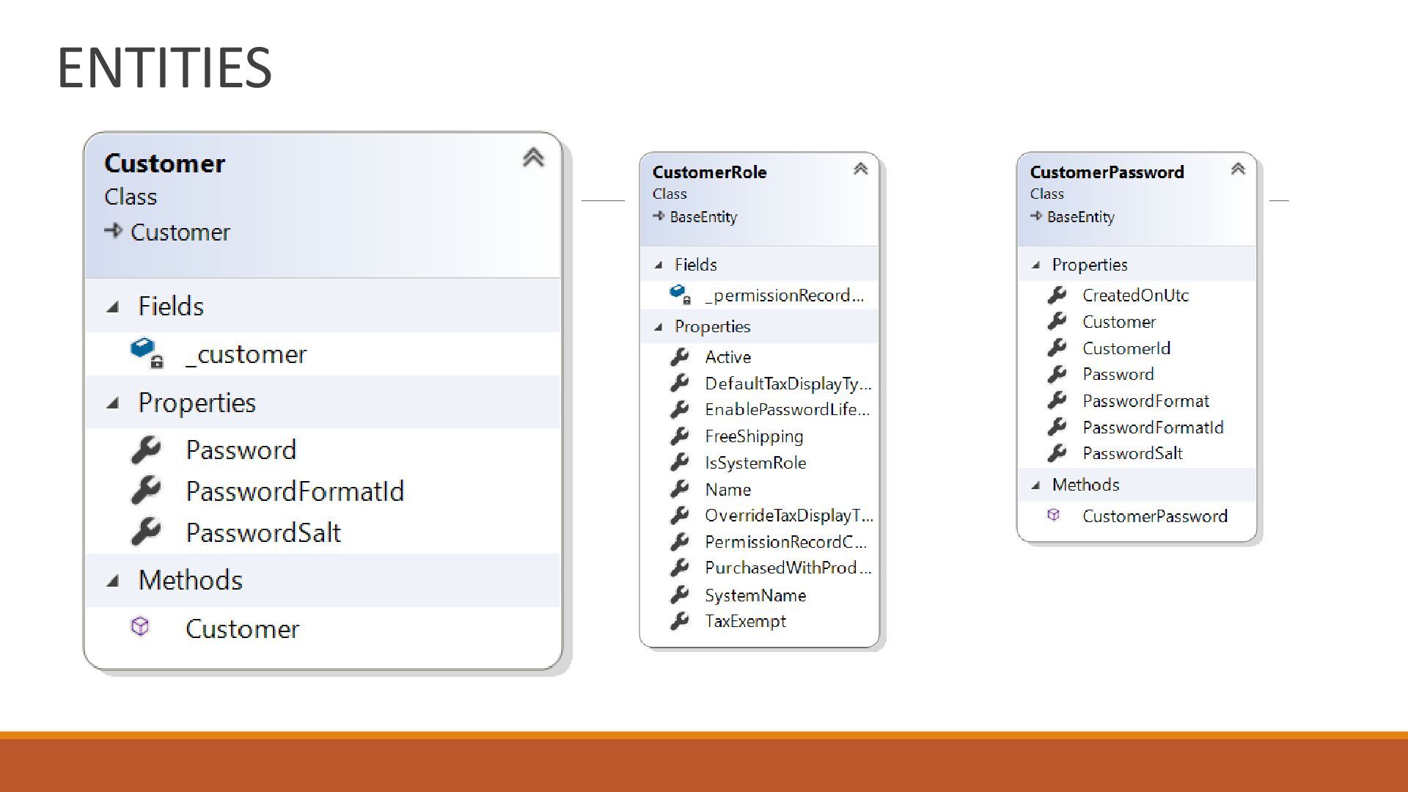Viewport: 1408px width, 792px height.
Task: Select the TaxExempt property
Action: click(744, 621)
